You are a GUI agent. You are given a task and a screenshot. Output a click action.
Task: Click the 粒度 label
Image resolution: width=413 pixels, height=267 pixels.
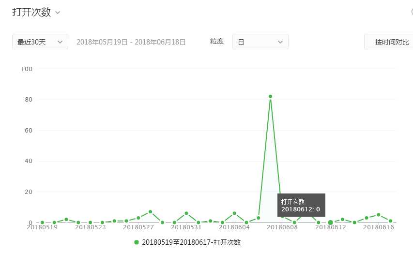pyautogui.click(x=217, y=41)
